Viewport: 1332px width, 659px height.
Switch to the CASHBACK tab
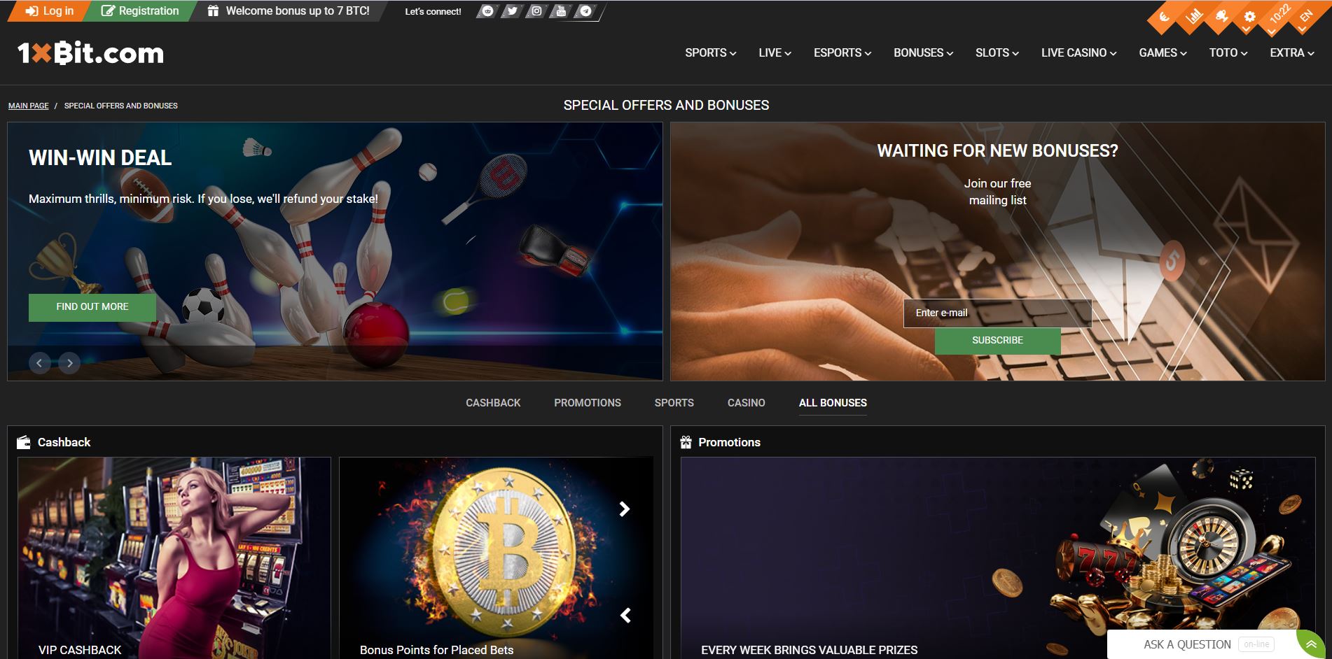coord(493,403)
